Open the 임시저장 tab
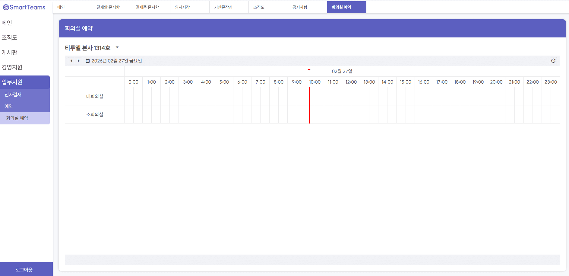Screen dimensions: 569x276 (x=182, y=7)
